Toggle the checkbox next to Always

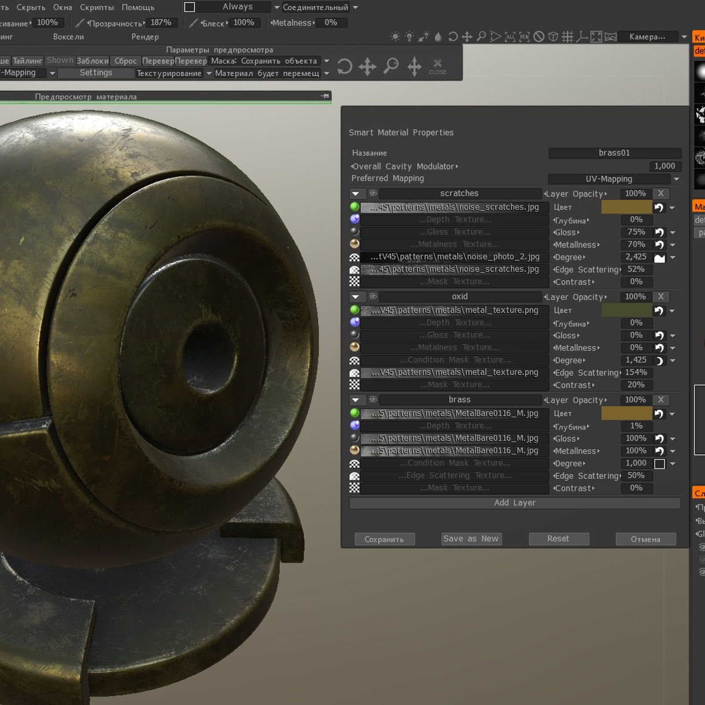click(189, 7)
